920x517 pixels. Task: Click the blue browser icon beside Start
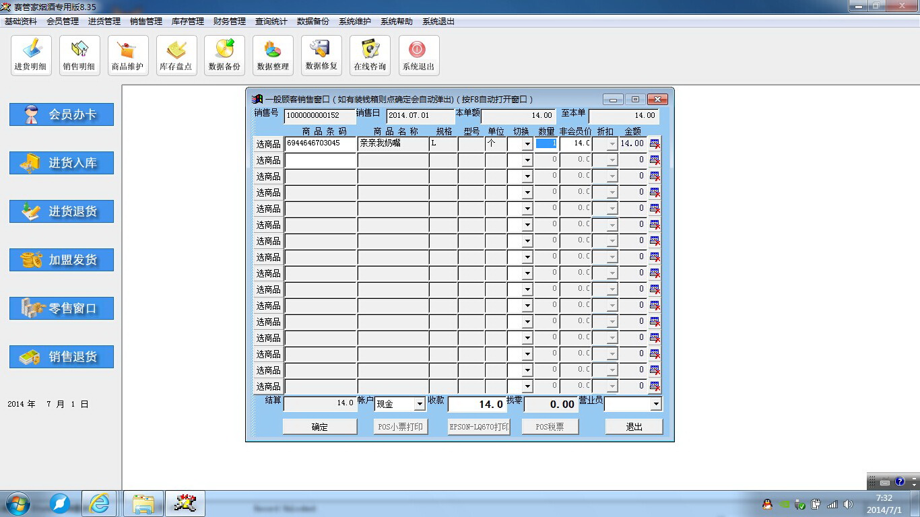click(x=59, y=503)
